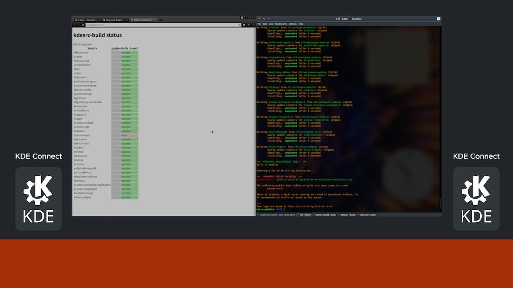Viewport: 513px width, 288px height.
Task: Switch to the Inbox browser tab
Action: [86, 20]
